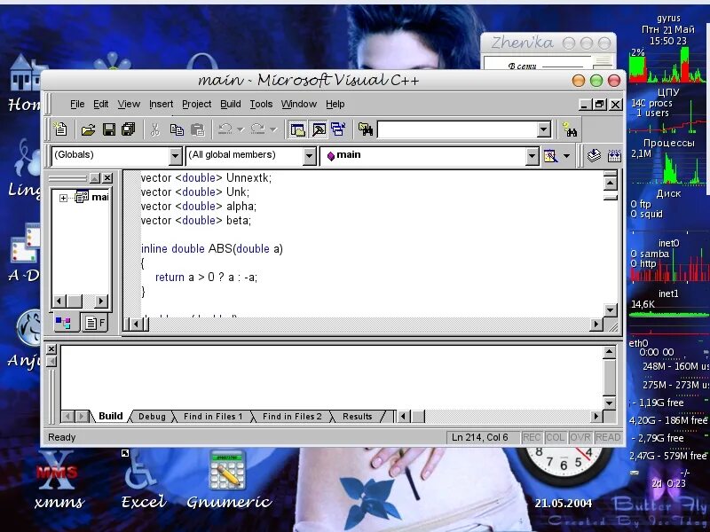The width and height of the screenshot is (710, 532).
Task: Open the Undo history dropdown arrow
Action: coord(241,129)
